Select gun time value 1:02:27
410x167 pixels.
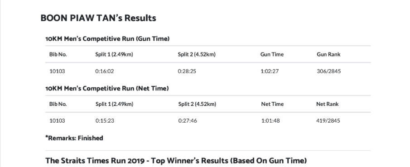point(270,71)
